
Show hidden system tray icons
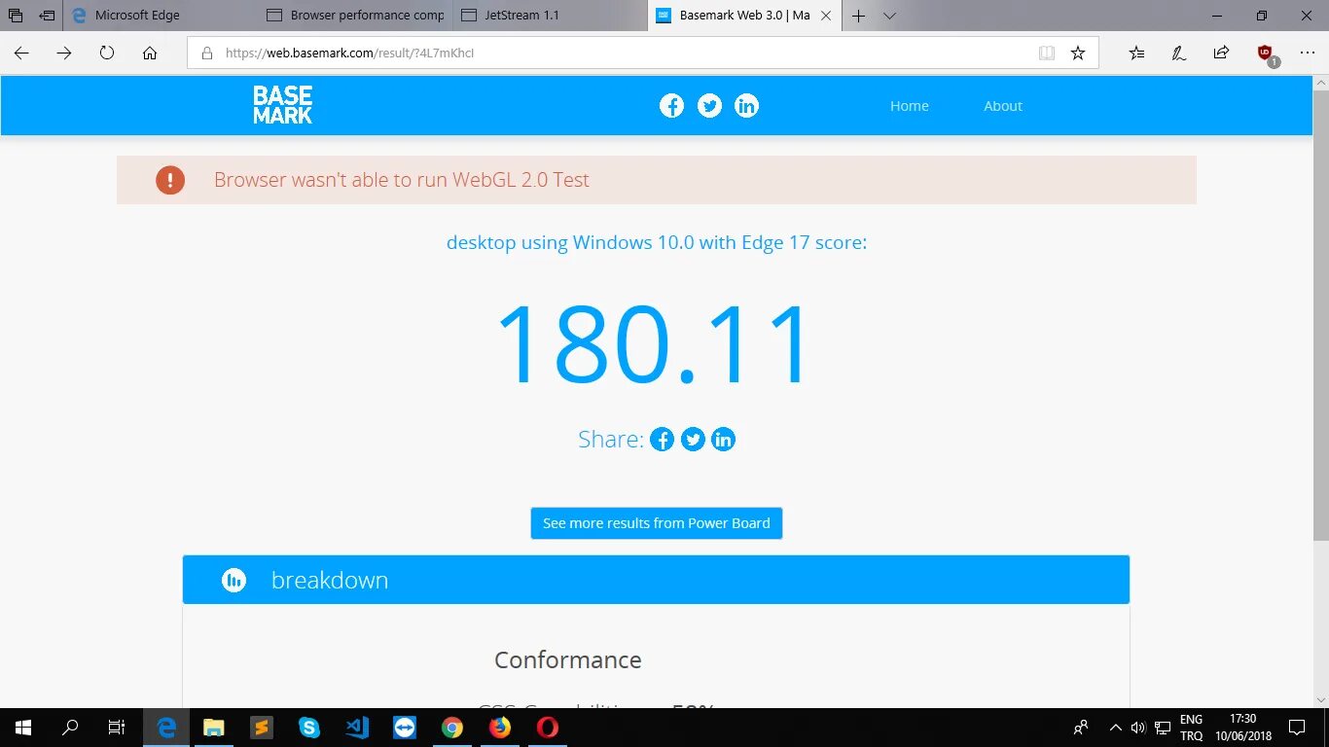(1114, 728)
